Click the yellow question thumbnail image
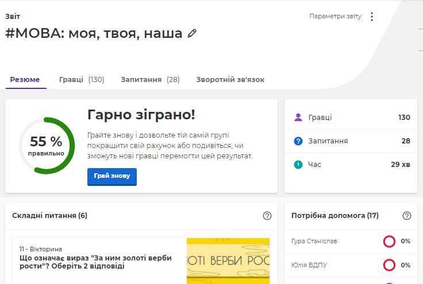Image resolution: width=423 pixels, height=284 pixels. [x=228, y=261]
